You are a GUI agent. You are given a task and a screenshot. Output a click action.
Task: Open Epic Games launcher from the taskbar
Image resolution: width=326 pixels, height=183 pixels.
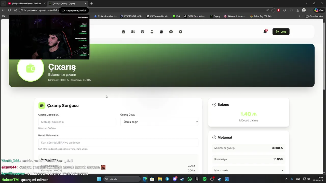point(197,179)
